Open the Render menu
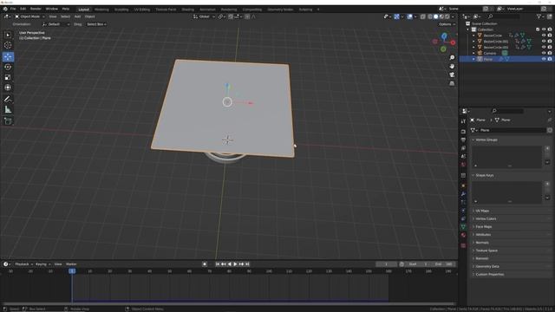The image size is (555, 312). point(36,9)
